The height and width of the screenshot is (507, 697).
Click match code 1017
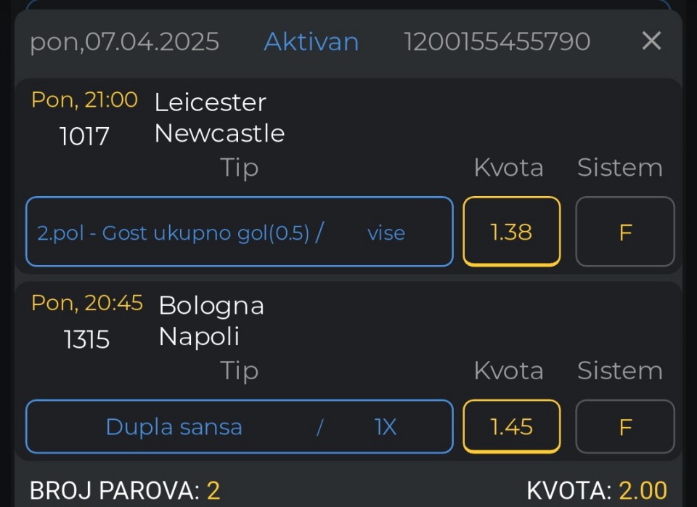click(x=84, y=136)
